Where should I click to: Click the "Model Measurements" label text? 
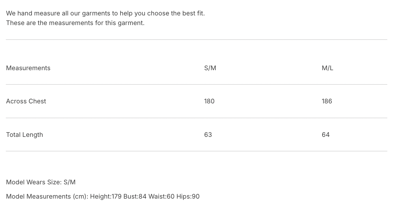coord(38,197)
